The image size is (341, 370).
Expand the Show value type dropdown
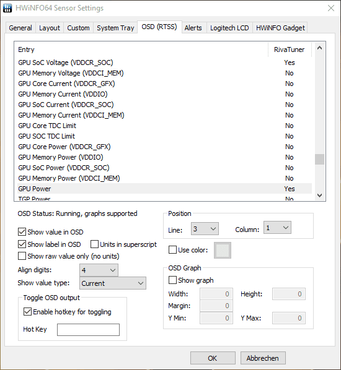coord(113,283)
